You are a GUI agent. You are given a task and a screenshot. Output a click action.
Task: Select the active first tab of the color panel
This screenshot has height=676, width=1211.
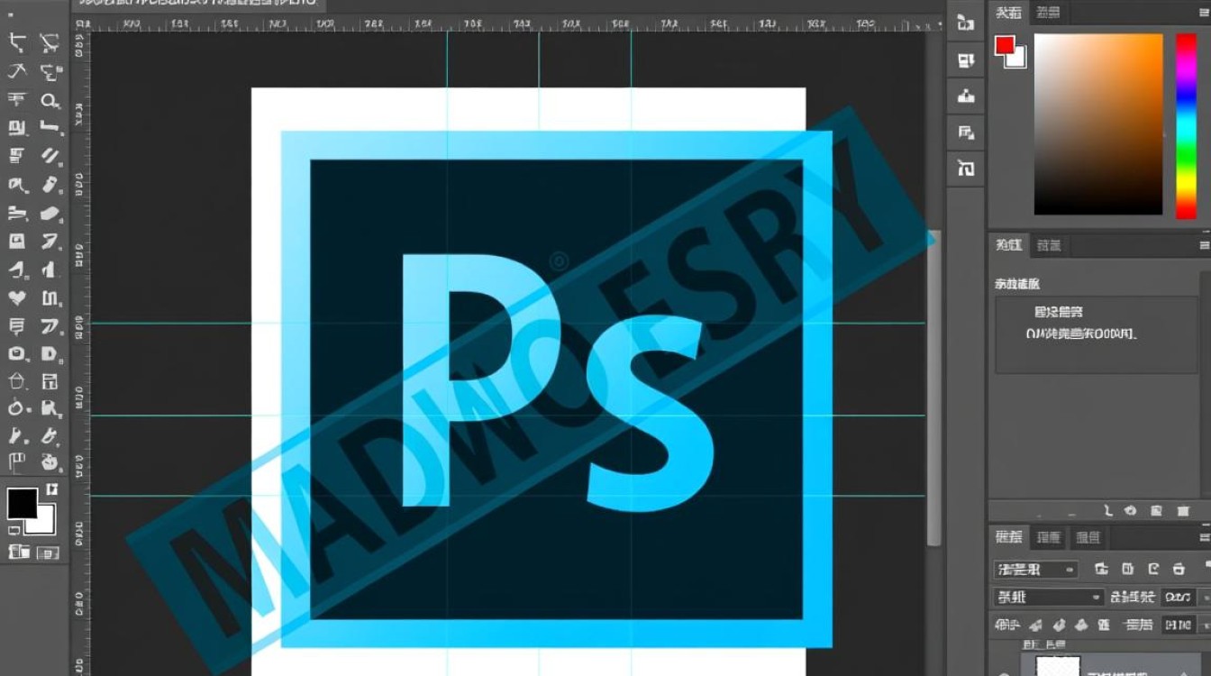pos(1009,13)
